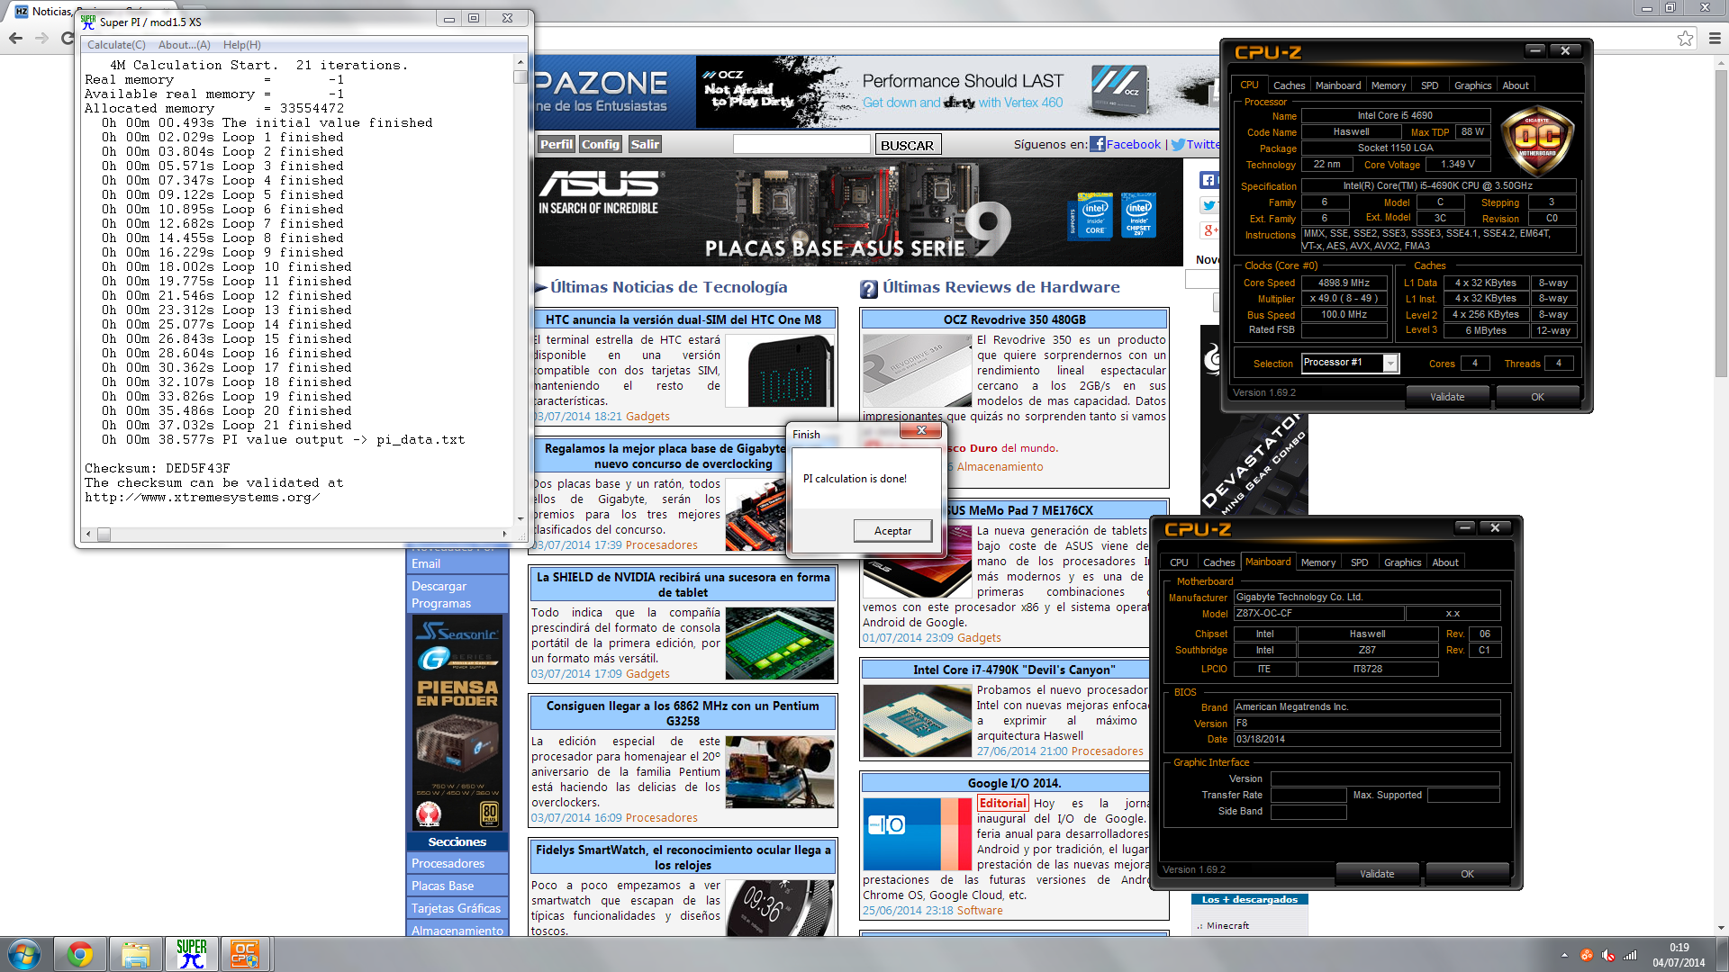1729x972 pixels.
Task: Click the CPU-Z OC taskbar icon
Action: 244,954
